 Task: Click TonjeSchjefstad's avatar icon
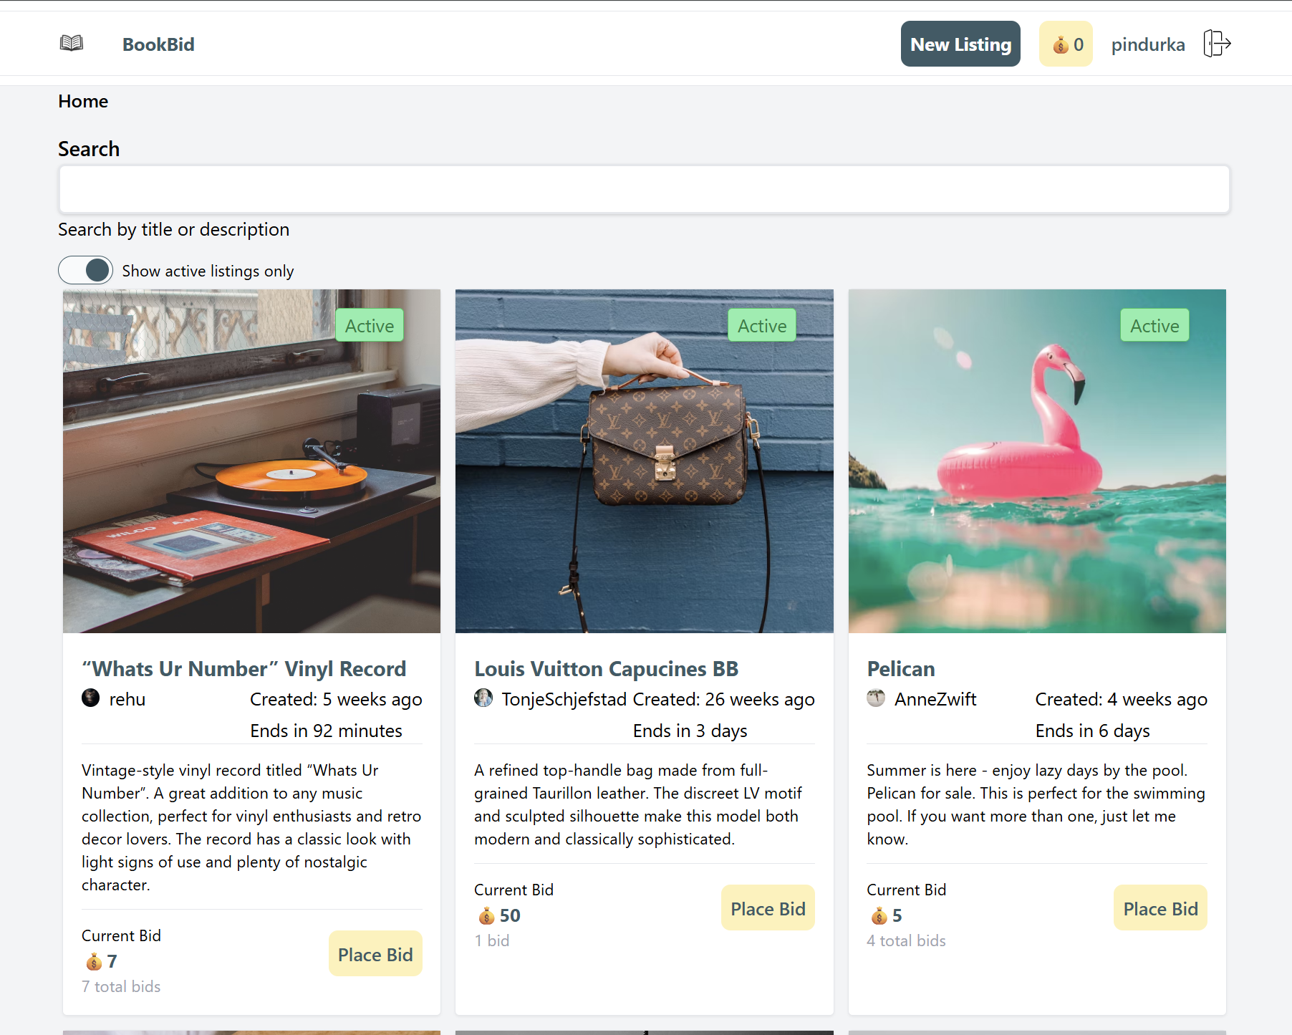point(483,698)
